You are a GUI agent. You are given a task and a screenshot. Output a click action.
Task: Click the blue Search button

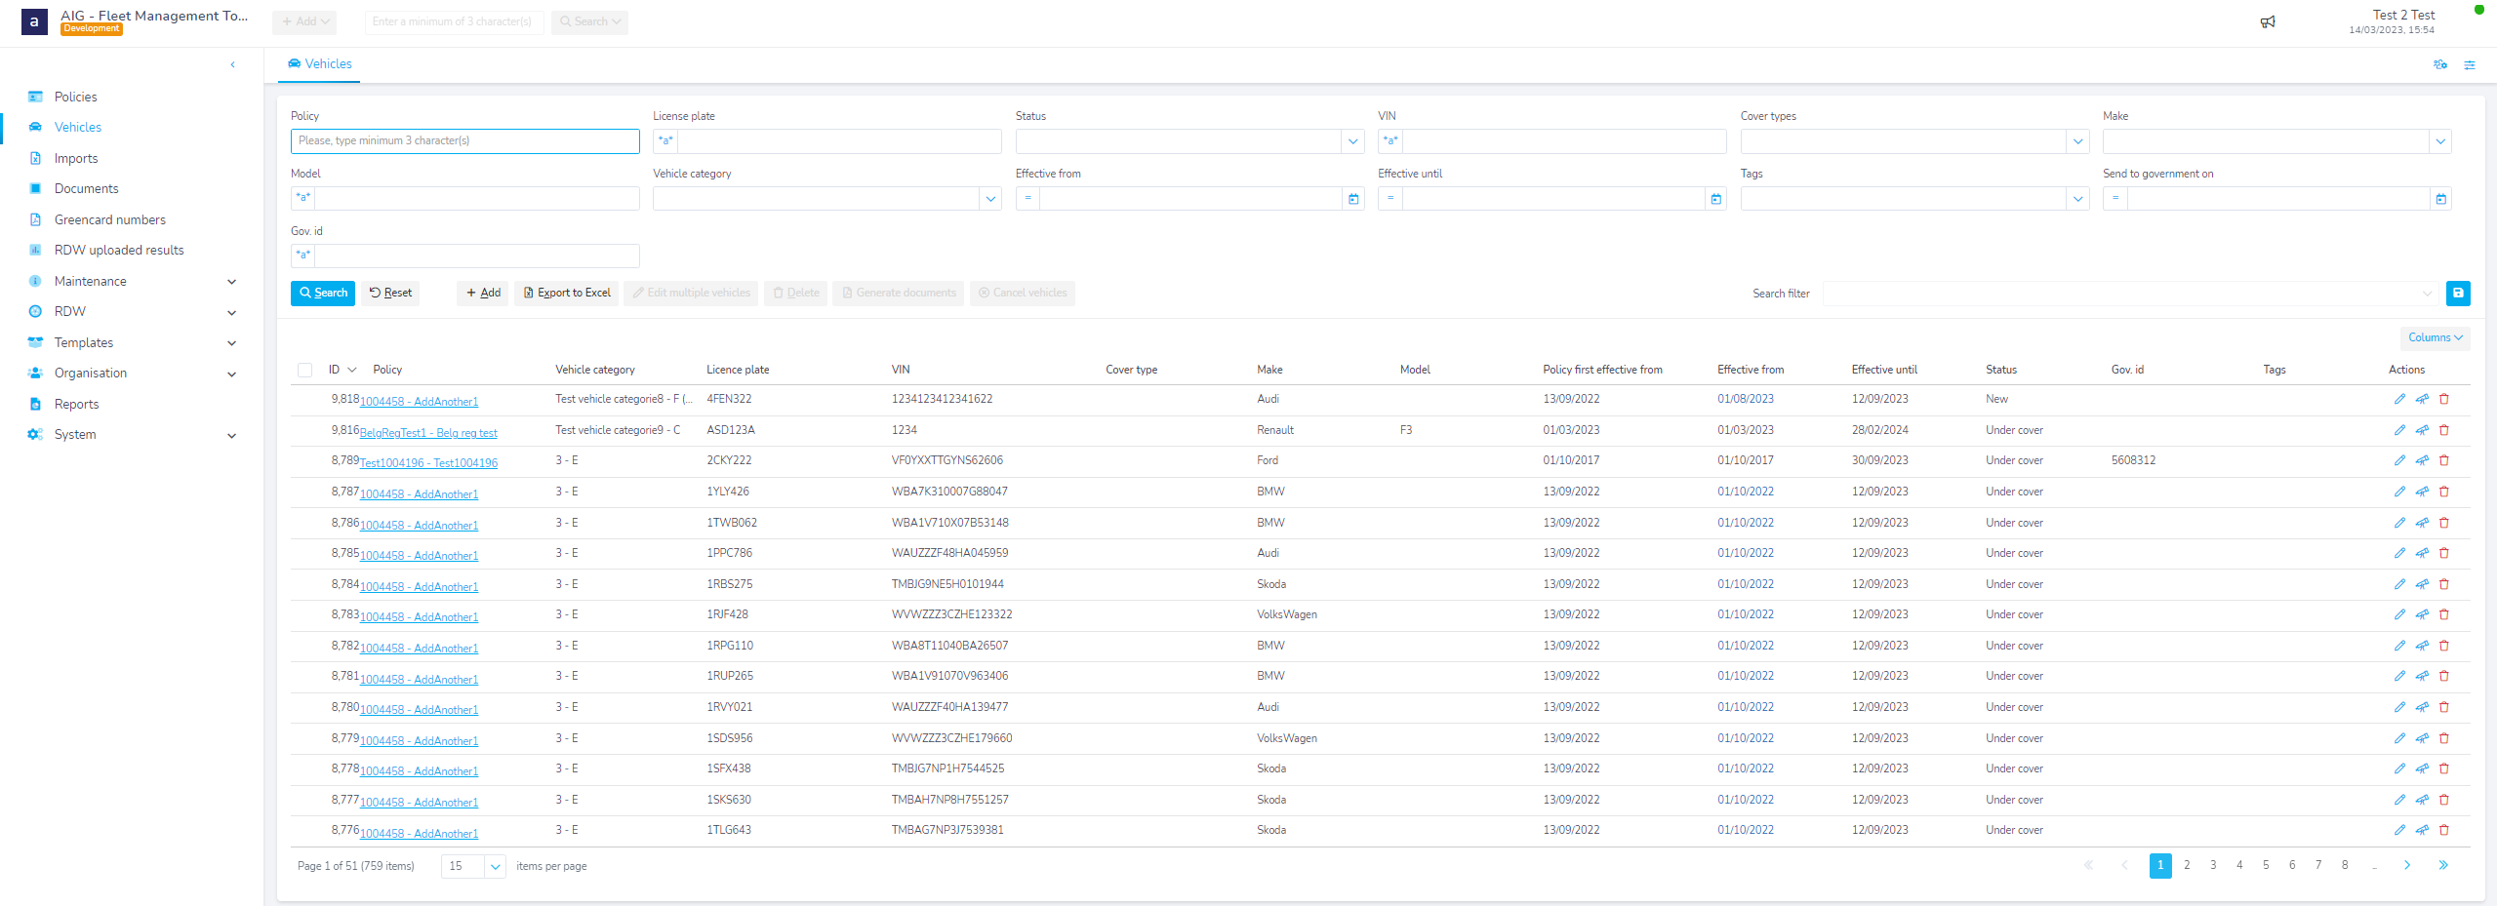323,294
